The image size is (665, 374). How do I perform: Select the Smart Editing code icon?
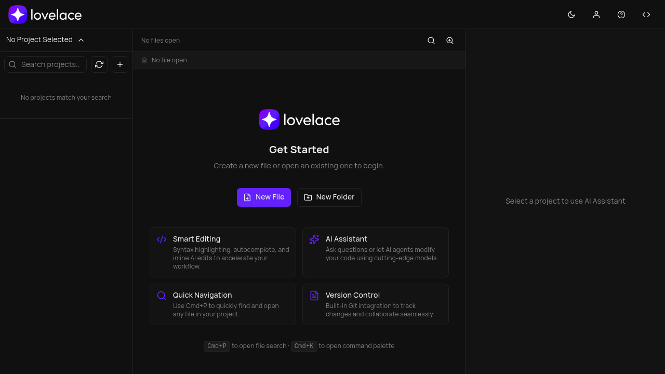(162, 239)
